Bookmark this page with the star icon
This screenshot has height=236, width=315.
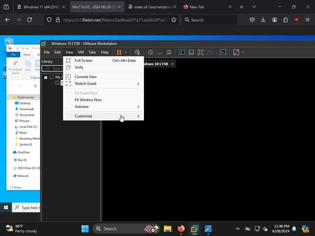174,20
